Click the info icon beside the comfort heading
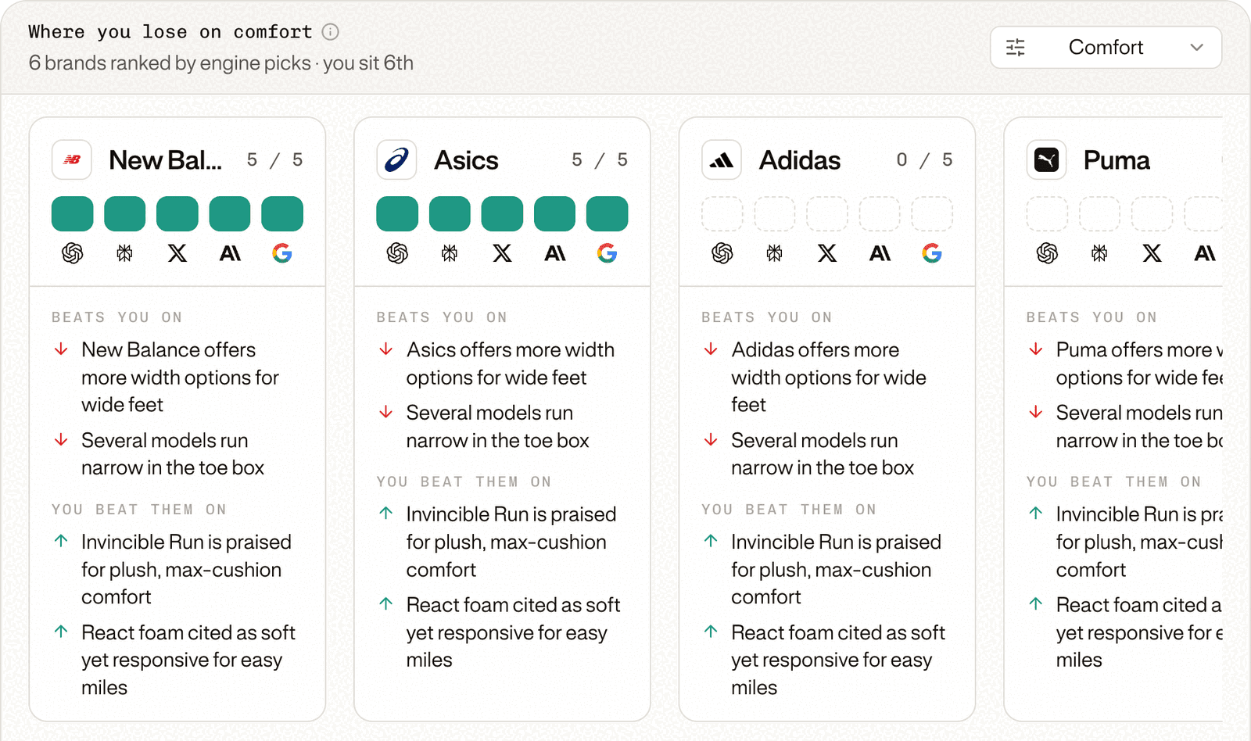This screenshot has height=741, width=1251. (x=331, y=32)
